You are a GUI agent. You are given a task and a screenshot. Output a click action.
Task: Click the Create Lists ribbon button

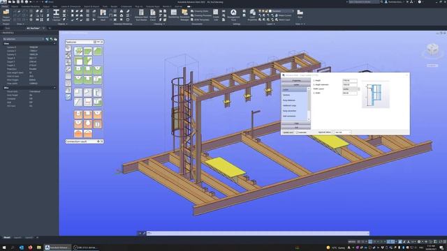(216, 15)
